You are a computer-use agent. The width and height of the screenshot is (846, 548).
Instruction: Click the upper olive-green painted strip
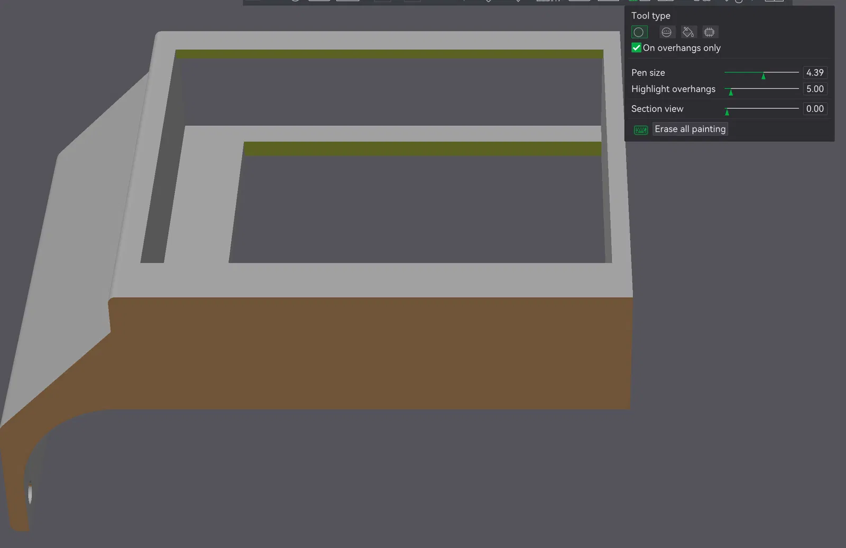389,54
